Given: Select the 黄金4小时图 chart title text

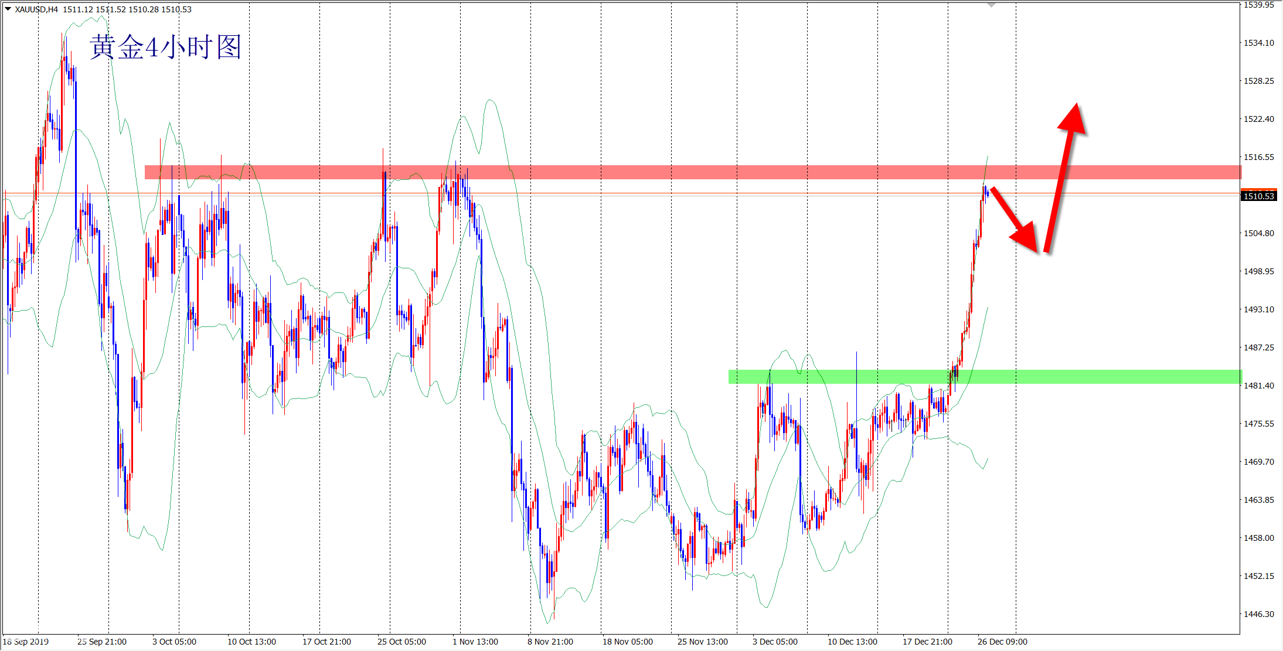Looking at the screenshot, I should click(x=165, y=47).
